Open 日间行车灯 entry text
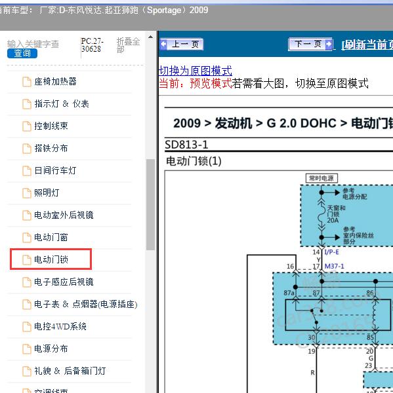 click(x=55, y=170)
